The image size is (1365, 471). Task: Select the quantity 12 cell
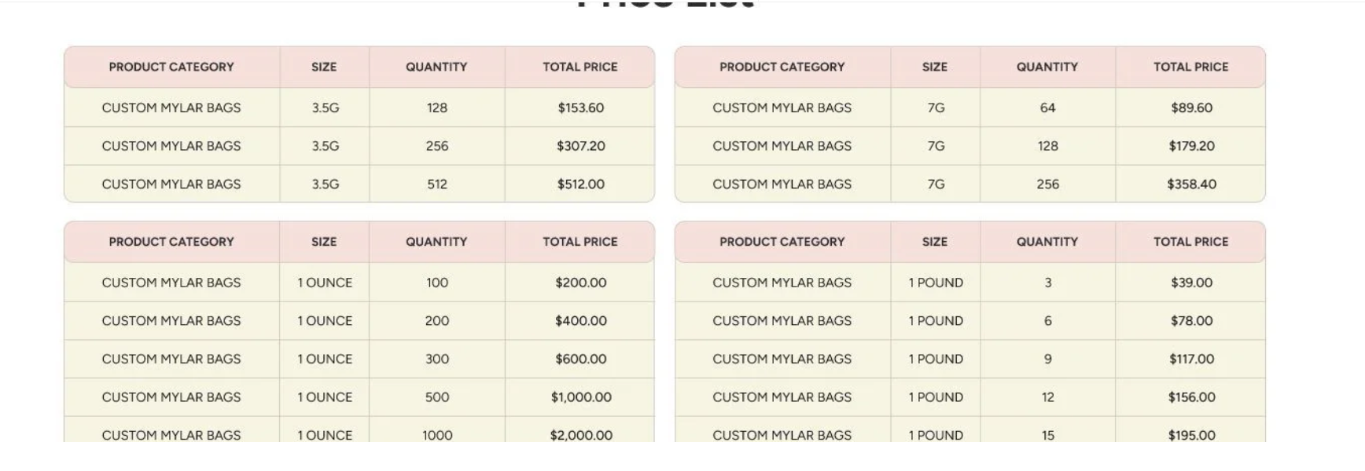tap(1047, 397)
